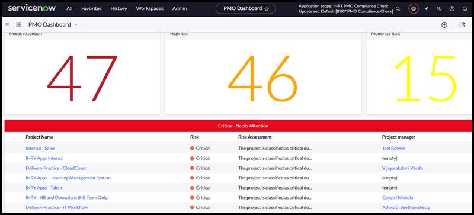Click Critical risk dot for INRY - HR and Operations
Viewport: 474px width, 215px height.
[192, 197]
